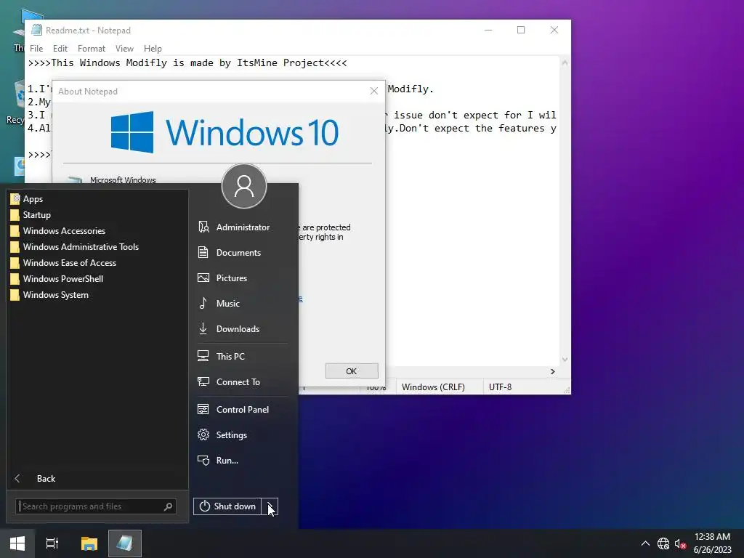Viewport: 744px width, 558px height.
Task: Click the Music note icon
Action: [x=203, y=303]
